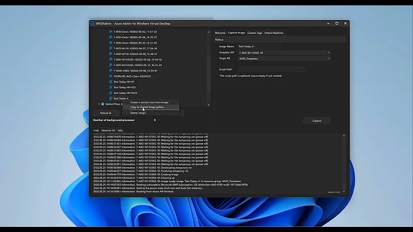413x232 pixels.
Task: Select TEMPLATE-AVD-Clean-20220323 image
Action: point(132,76)
